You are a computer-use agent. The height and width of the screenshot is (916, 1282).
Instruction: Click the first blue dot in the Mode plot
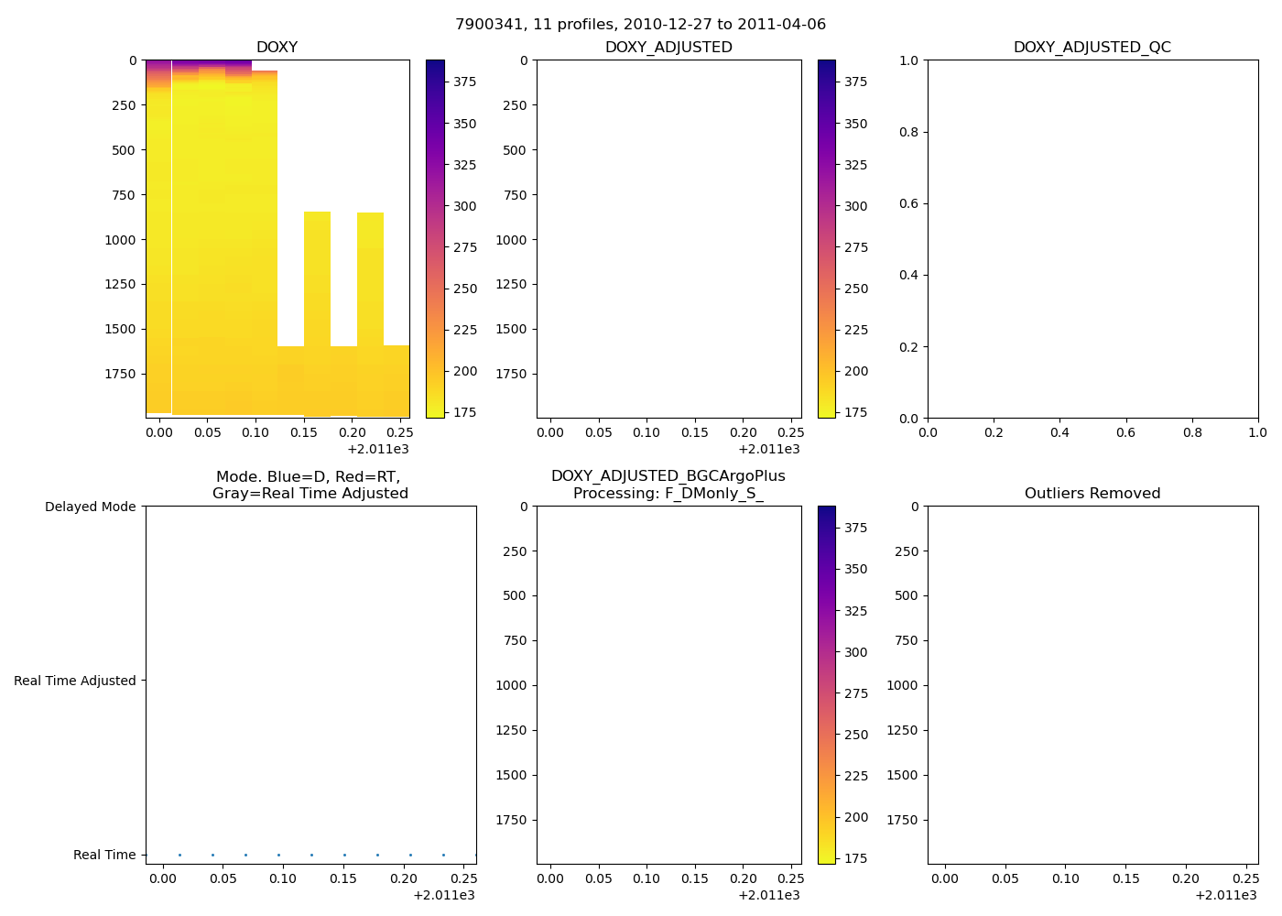tap(179, 855)
